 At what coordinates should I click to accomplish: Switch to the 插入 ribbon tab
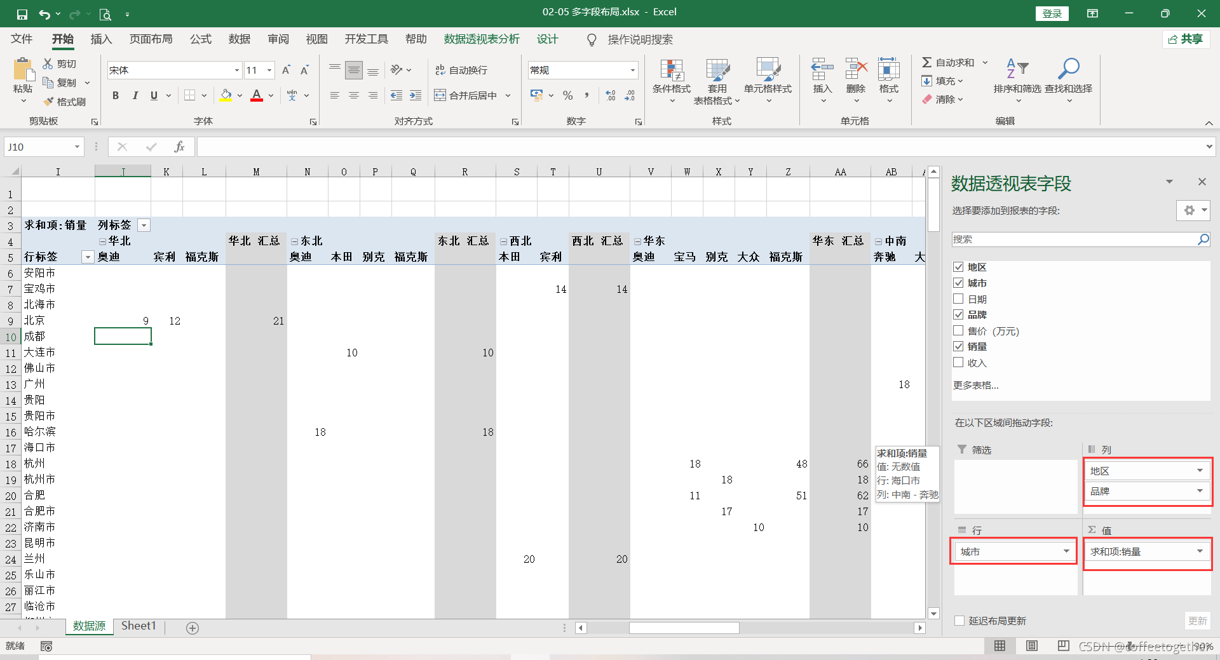pyautogui.click(x=101, y=39)
